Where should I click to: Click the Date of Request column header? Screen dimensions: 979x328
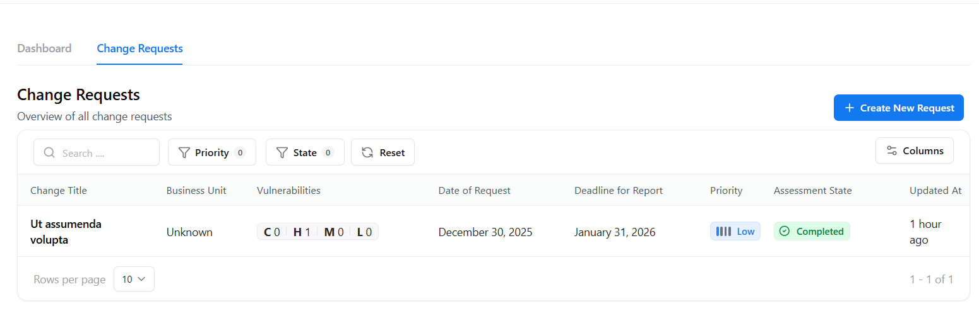pos(474,191)
